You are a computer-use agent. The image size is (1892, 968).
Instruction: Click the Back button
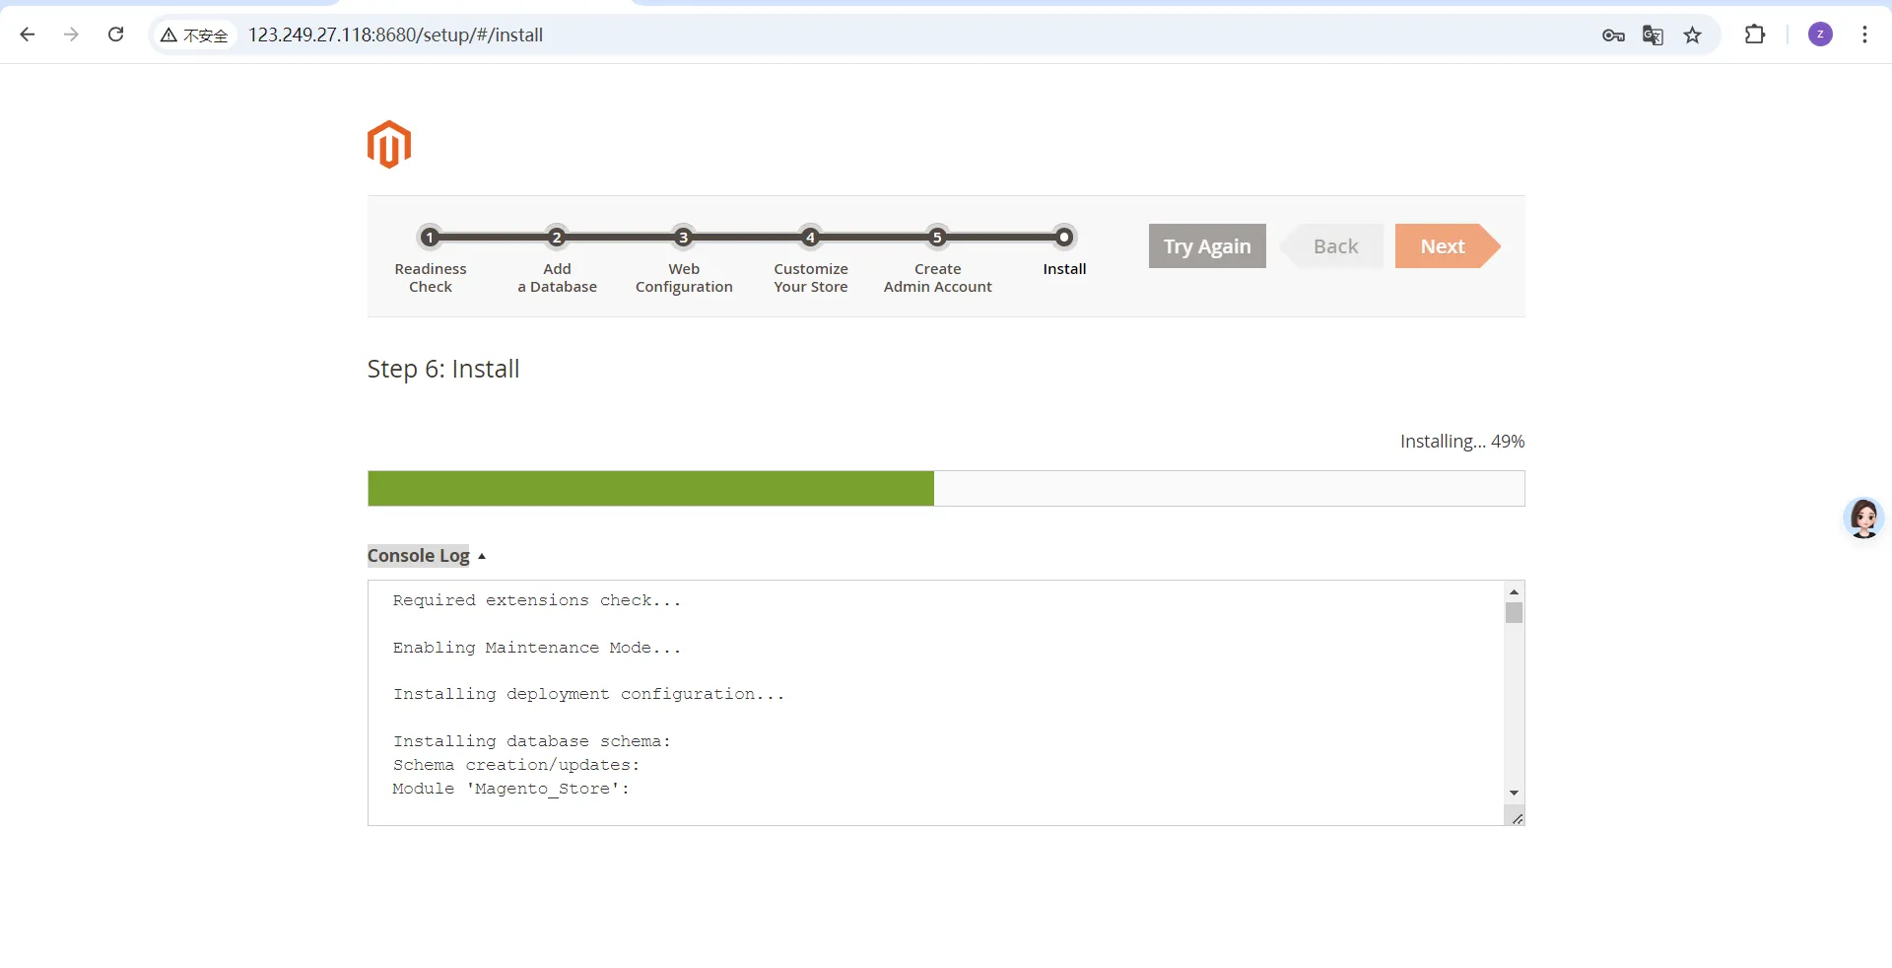coord(1332,246)
